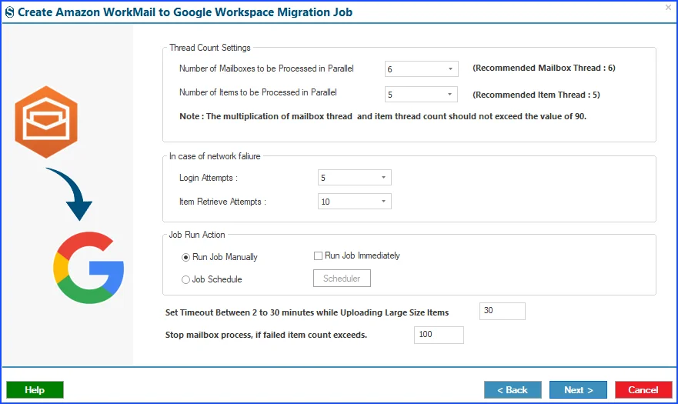Image resolution: width=678 pixels, height=404 pixels.
Task: Go Back to the previous step
Action: 513,389
